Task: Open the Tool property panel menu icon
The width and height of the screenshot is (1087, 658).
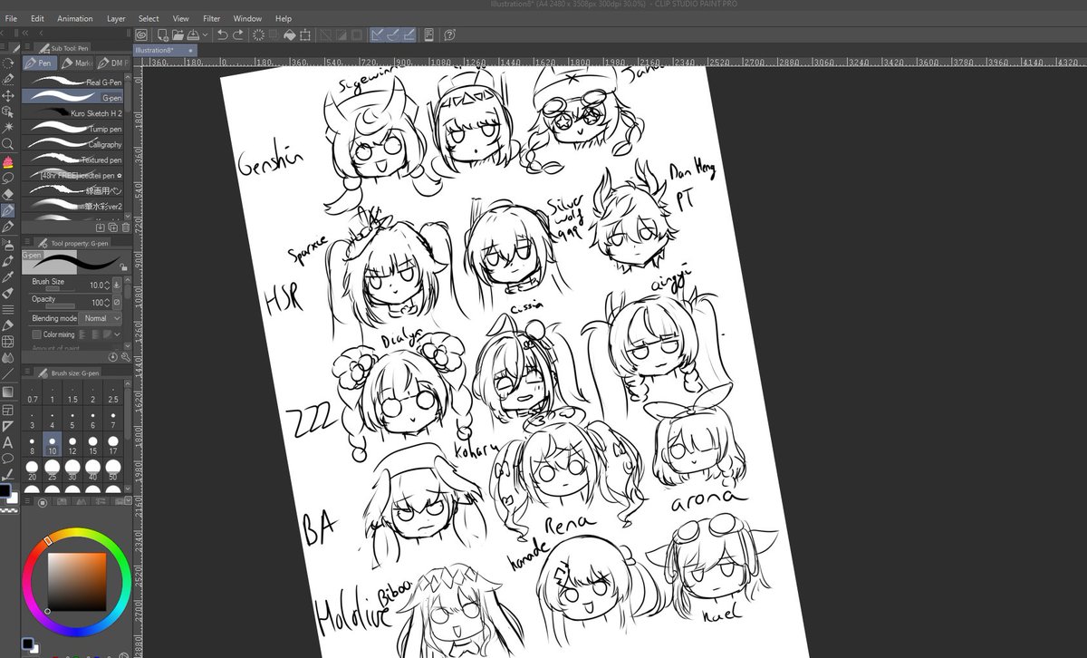Action: tap(26, 242)
